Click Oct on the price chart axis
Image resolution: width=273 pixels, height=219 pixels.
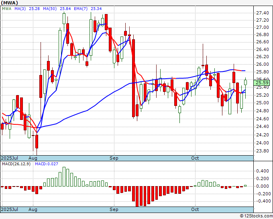tap(195, 158)
